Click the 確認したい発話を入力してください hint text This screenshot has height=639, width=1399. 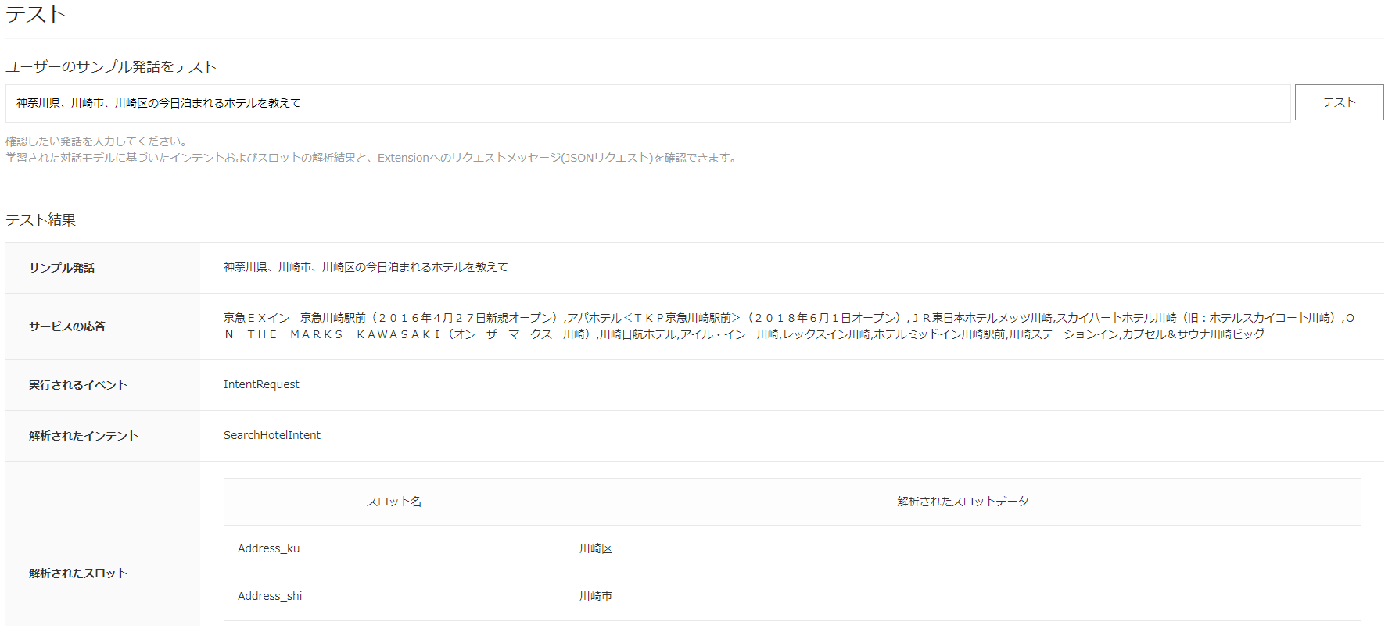pos(96,141)
